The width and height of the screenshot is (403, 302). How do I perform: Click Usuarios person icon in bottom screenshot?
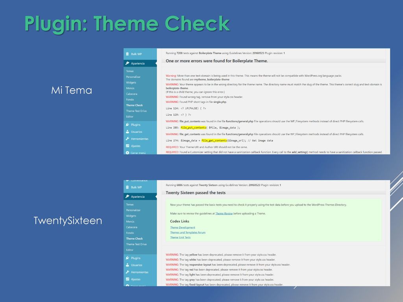coord(128,265)
